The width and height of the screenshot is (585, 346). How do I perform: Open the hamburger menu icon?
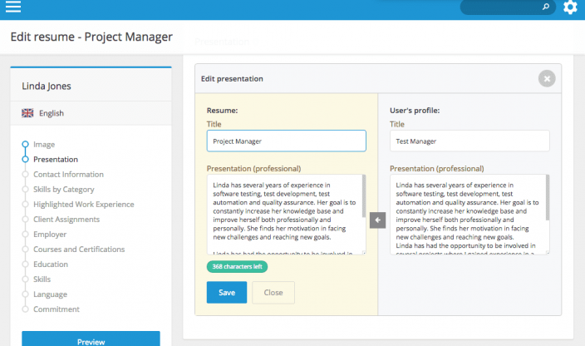point(13,8)
